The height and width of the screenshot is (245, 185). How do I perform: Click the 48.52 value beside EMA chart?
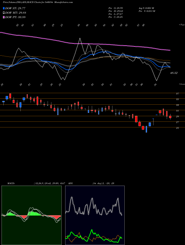pyautogui.click(x=174, y=73)
